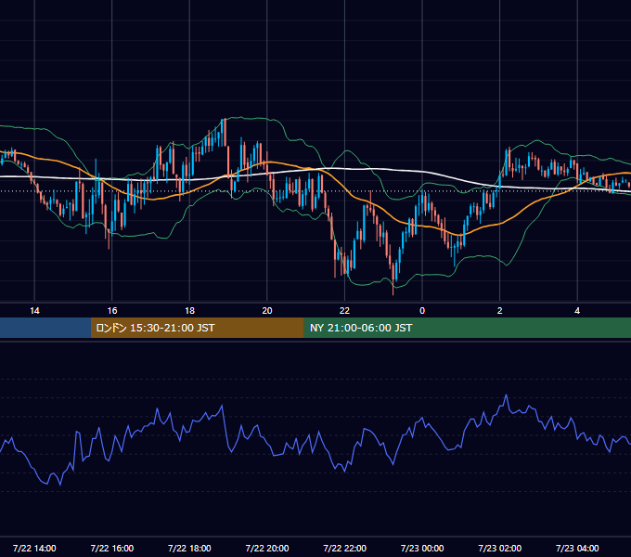Click the 7/22 18:00 label on indicator axis
The width and height of the screenshot is (631, 557).
tap(189, 548)
